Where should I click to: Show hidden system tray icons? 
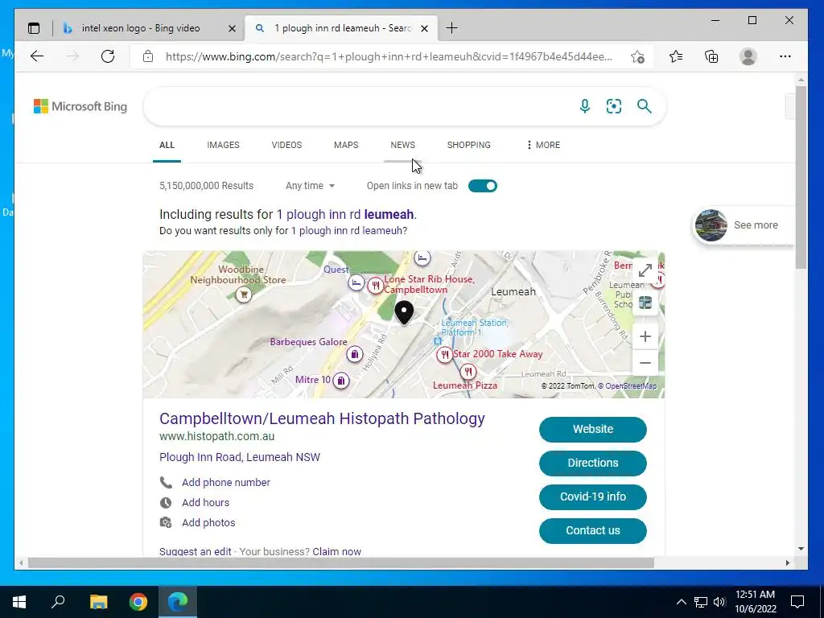(x=681, y=602)
